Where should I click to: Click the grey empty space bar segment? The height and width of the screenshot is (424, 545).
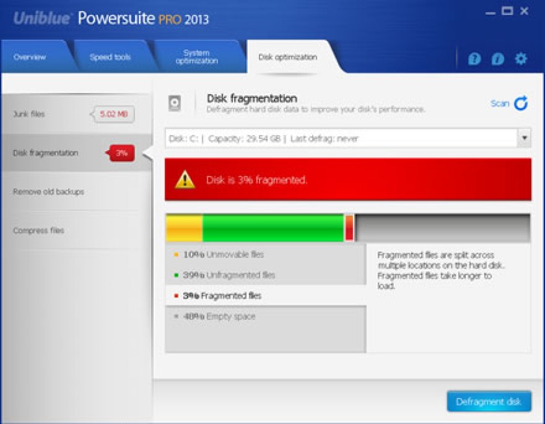pyautogui.click(x=442, y=228)
